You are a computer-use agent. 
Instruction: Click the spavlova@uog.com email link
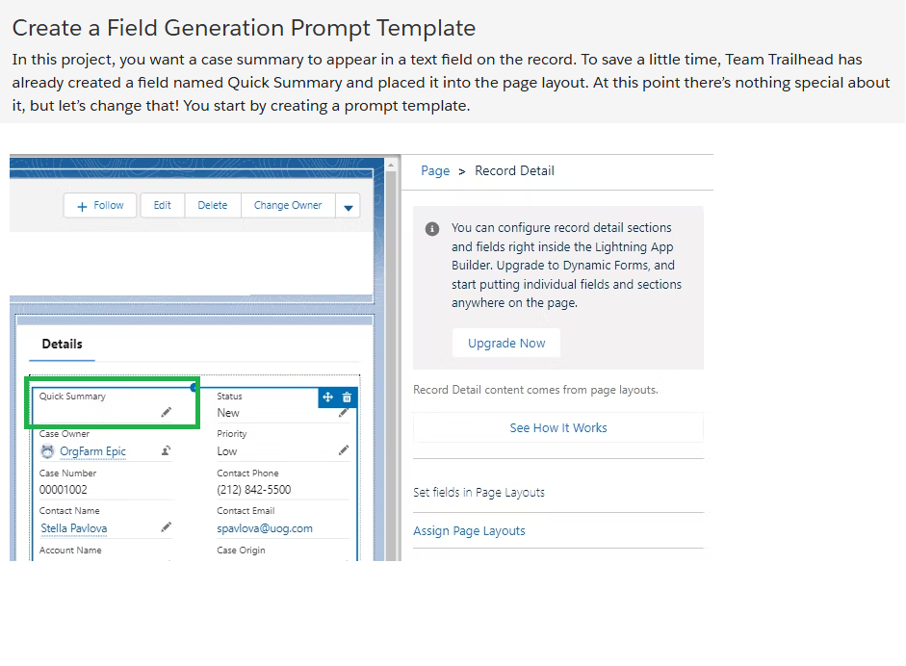[265, 528]
